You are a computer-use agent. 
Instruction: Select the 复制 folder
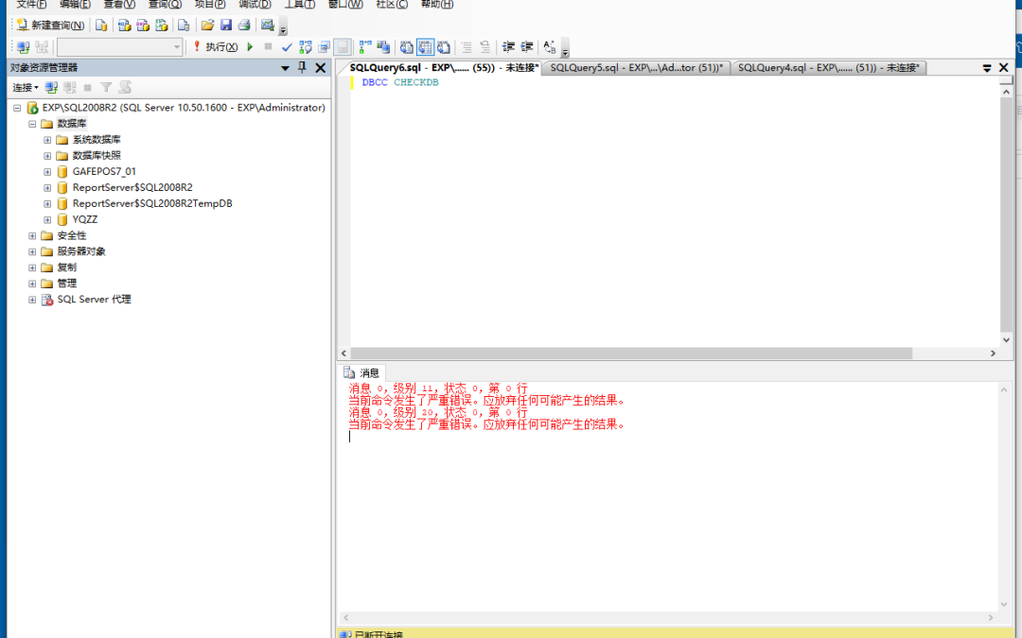coord(66,267)
